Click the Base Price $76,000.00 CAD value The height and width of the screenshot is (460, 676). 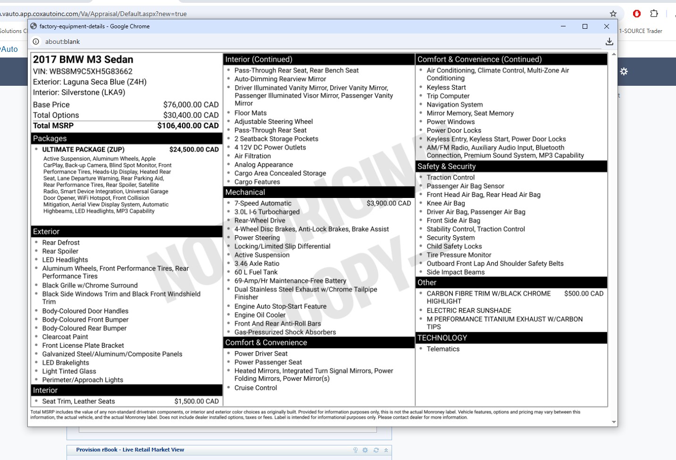pyautogui.click(x=191, y=105)
